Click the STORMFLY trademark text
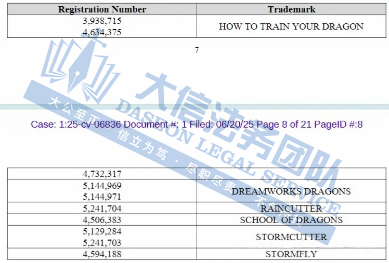The image size is (389, 263). pos(291,254)
